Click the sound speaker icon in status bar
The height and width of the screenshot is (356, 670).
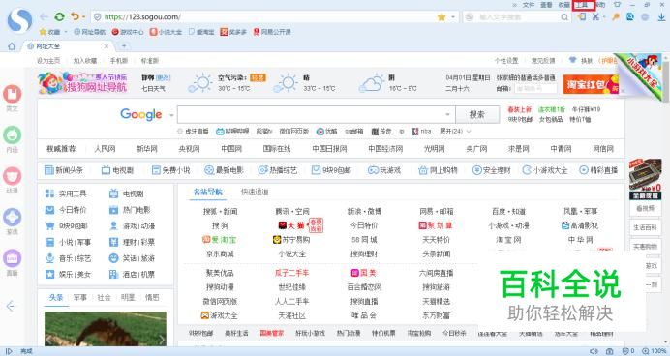(x=594, y=351)
